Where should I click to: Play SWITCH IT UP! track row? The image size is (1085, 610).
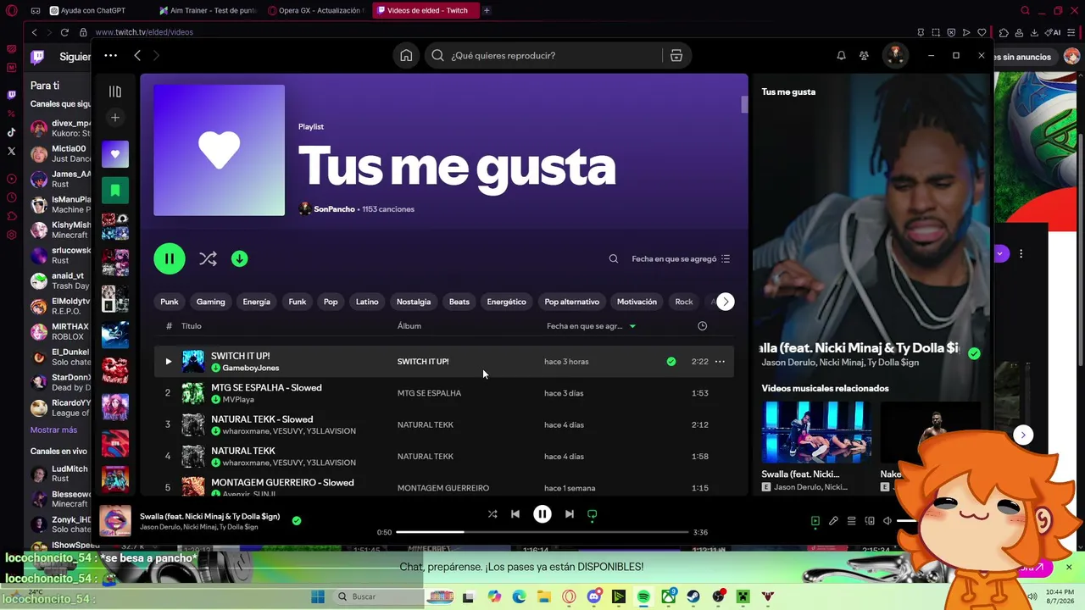tap(444, 362)
